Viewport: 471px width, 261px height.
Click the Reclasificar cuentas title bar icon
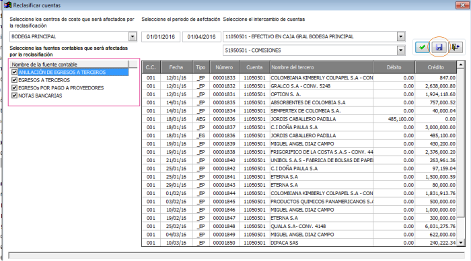[7, 5]
